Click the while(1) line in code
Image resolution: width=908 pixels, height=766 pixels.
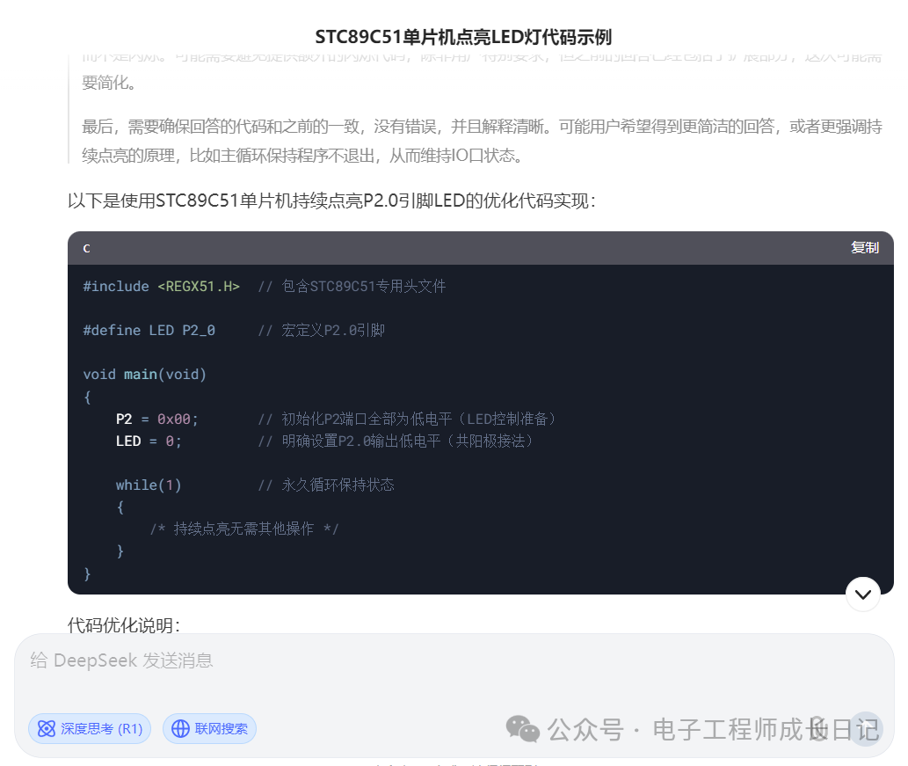(x=149, y=485)
